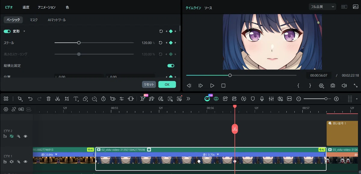Stop the preview playback

(x=223, y=85)
